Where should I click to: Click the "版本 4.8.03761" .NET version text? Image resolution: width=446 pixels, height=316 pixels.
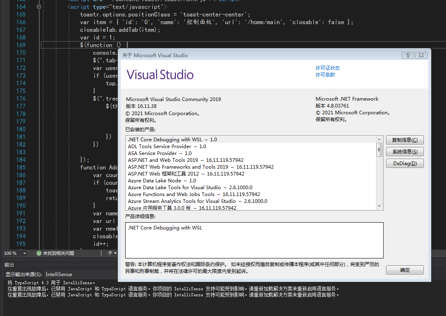click(332, 106)
